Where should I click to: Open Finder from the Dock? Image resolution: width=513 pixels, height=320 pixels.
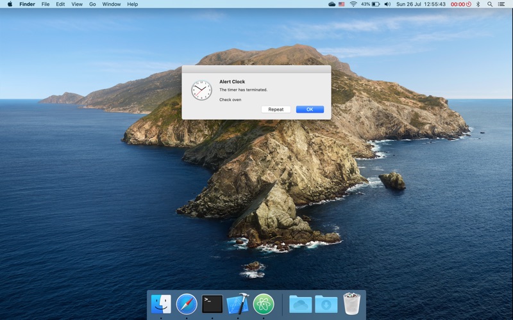pyautogui.click(x=161, y=304)
